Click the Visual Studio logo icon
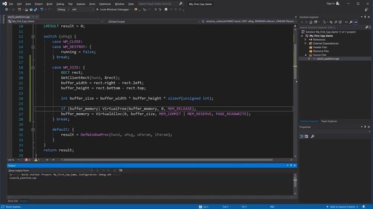 tap(5, 3)
